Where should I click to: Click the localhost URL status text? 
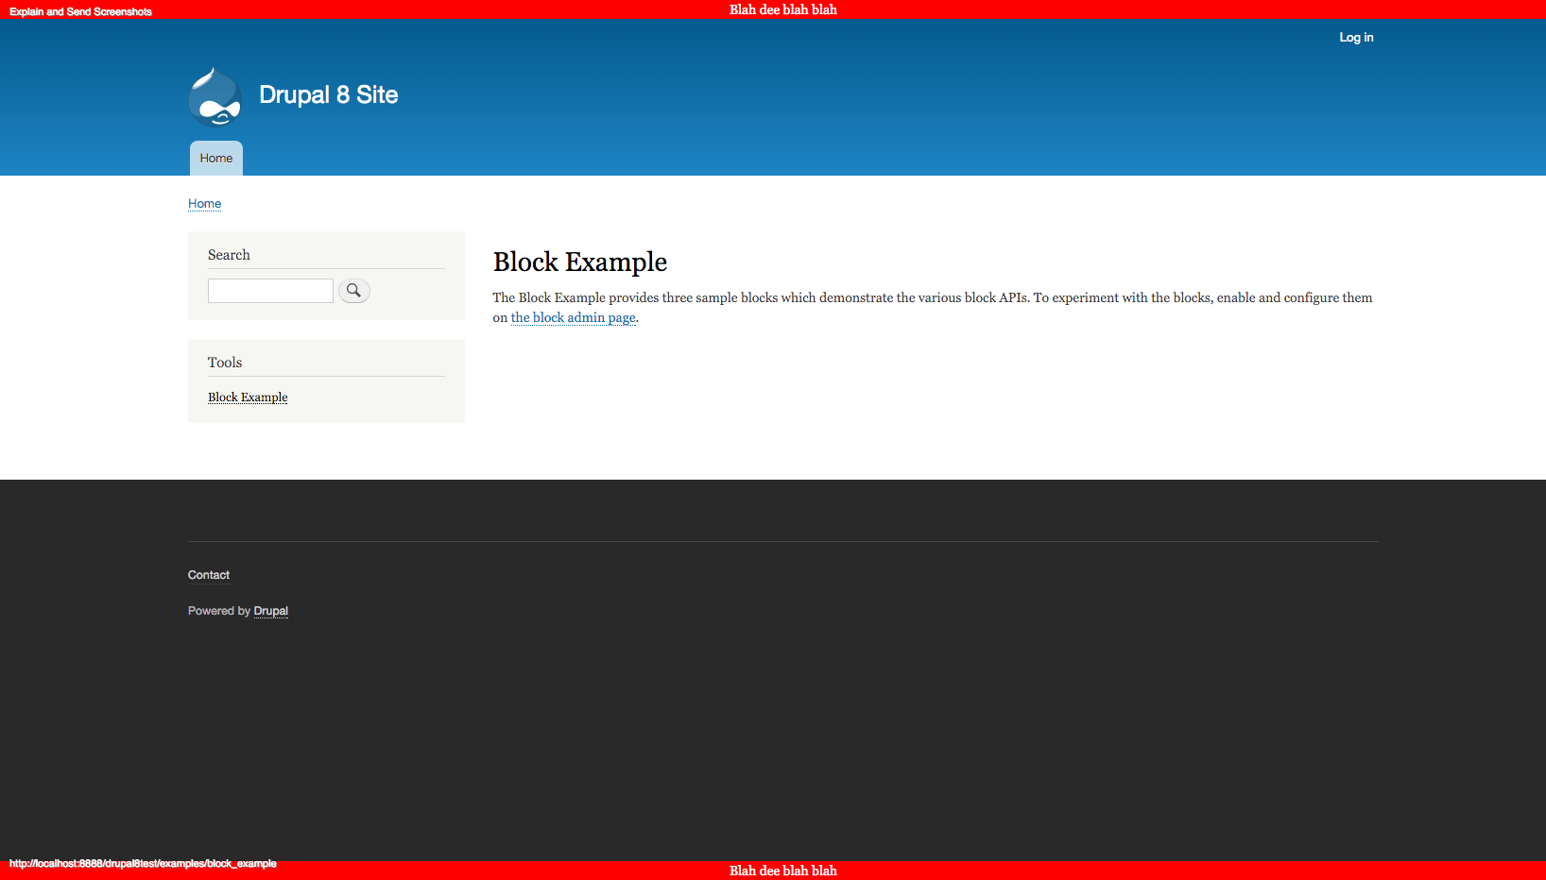pos(143,863)
